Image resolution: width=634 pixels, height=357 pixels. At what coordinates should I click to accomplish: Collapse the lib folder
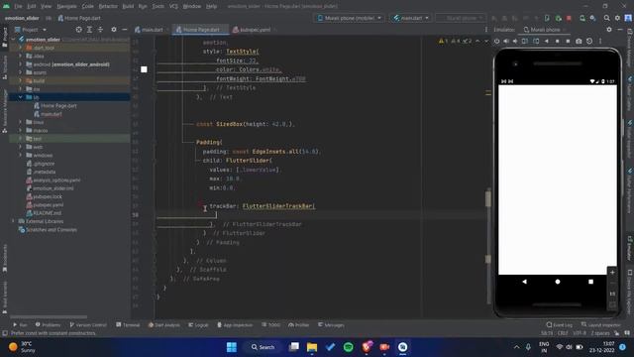pyautogui.click(x=20, y=97)
